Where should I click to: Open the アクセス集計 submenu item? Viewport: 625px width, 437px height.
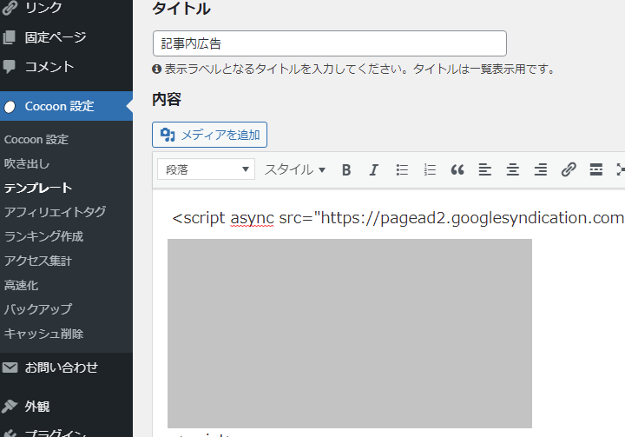click(x=38, y=261)
